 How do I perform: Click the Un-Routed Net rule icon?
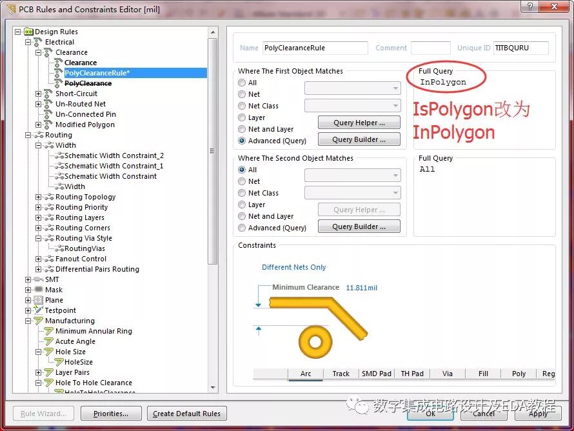tap(48, 104)
